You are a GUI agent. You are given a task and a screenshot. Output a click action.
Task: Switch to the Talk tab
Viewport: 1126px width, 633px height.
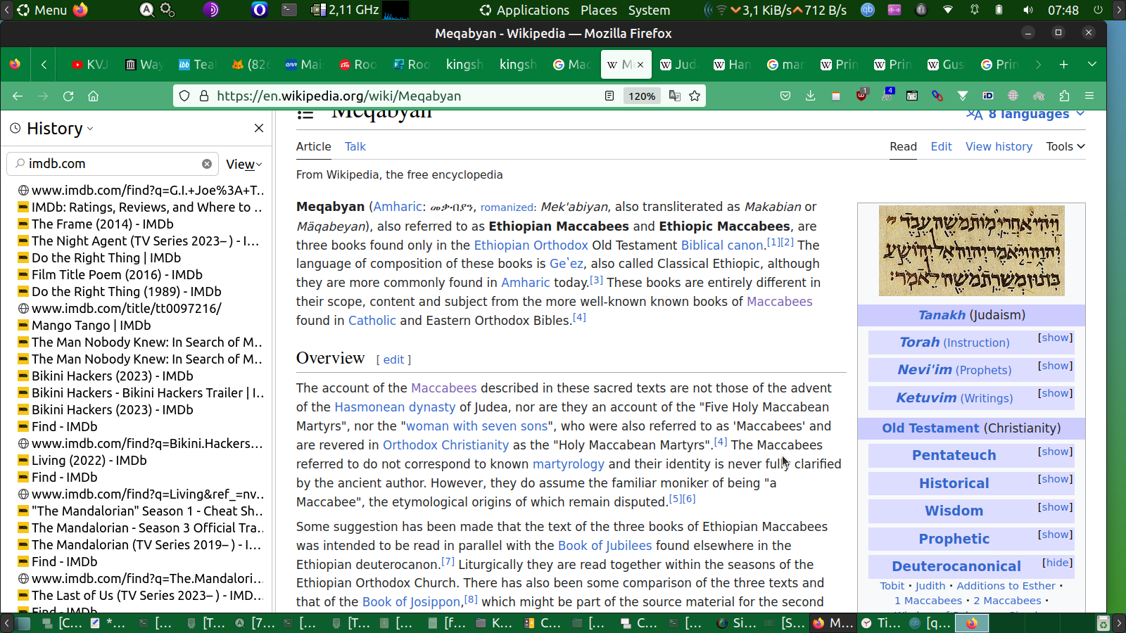[x=355, y=146]
